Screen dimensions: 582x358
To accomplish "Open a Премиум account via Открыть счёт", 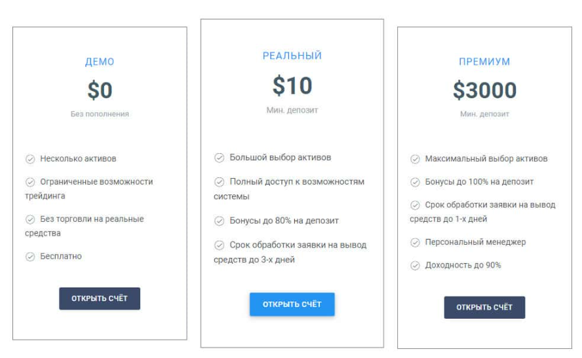I will pos(484,307).
